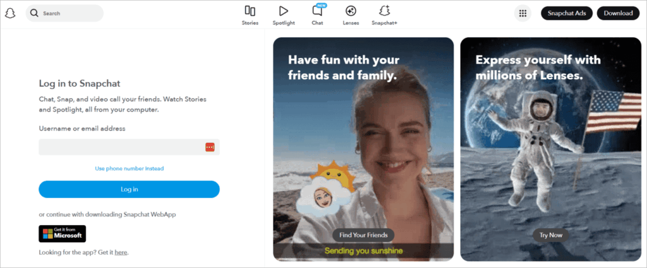The height and width of the screenshot is (268, 647).
Task: Click the blue Log in button
Action: pyautogui.click(x=129, y=189)
